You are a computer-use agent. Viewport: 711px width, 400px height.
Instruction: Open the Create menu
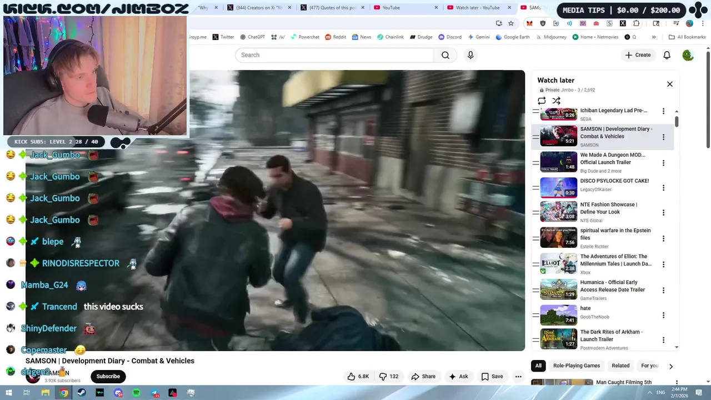[638, 55]
